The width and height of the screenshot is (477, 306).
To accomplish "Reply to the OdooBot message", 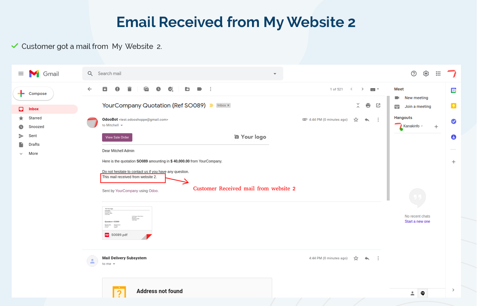I will 367,120.
